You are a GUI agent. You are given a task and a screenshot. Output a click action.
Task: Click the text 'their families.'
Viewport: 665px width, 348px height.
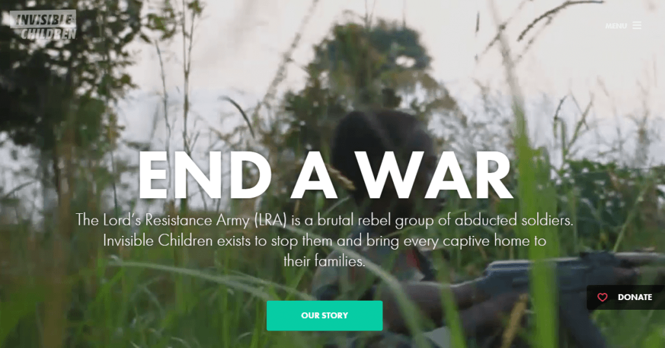click(x=325, y=261)
